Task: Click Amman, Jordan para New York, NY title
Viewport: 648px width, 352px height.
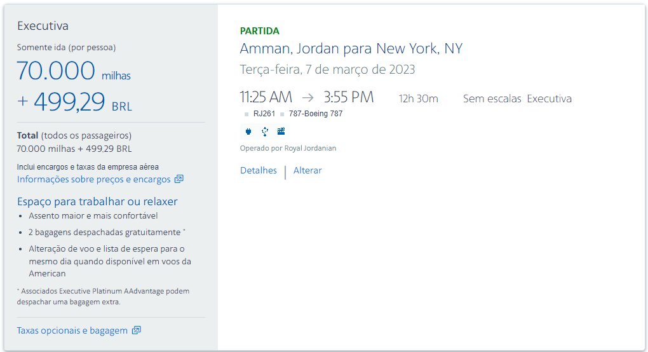Action: tap(351, 49)
